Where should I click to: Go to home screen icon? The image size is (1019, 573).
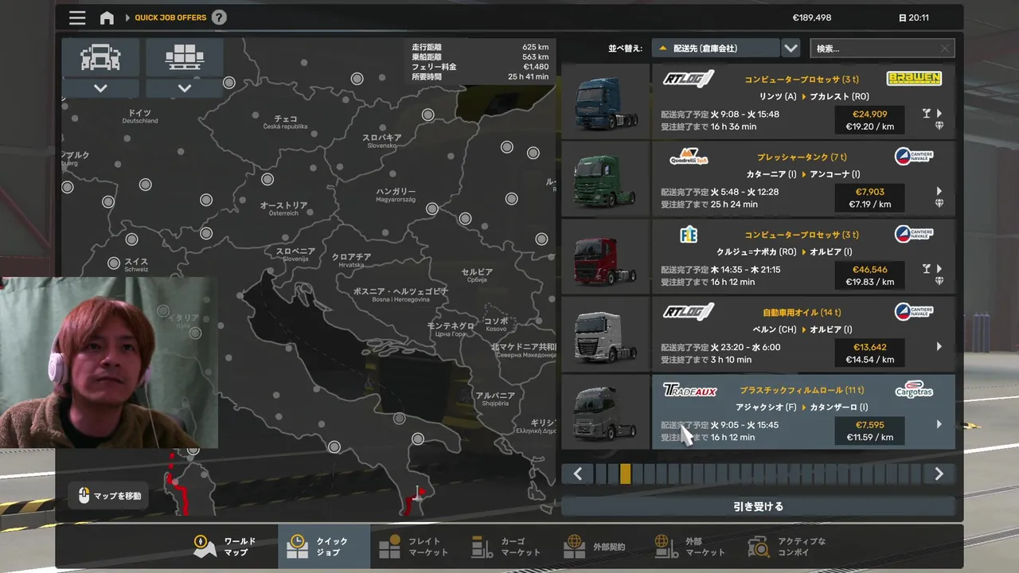[107, 18]
